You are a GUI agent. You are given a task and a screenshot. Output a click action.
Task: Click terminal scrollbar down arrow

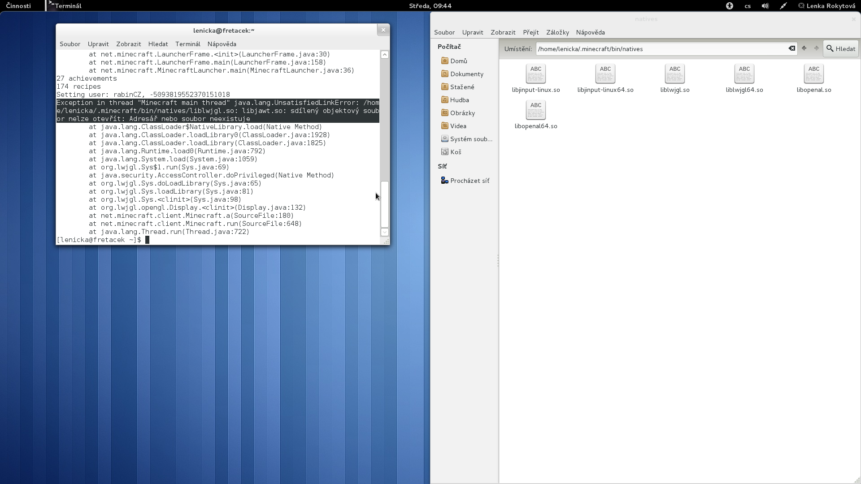click(x=385, y=232)
